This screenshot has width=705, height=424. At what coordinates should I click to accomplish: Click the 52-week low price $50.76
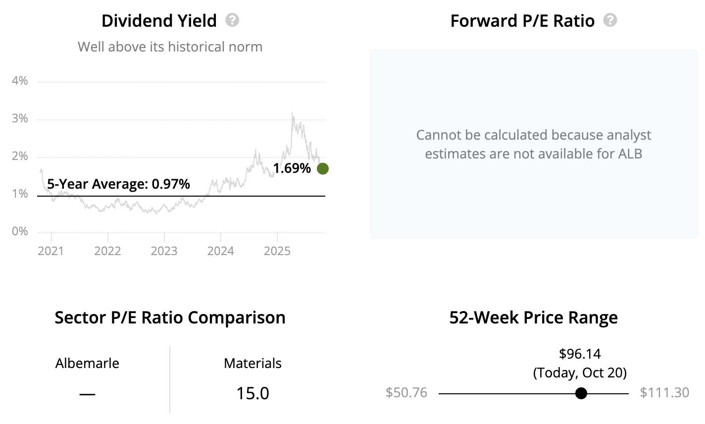tap(406, 393)
